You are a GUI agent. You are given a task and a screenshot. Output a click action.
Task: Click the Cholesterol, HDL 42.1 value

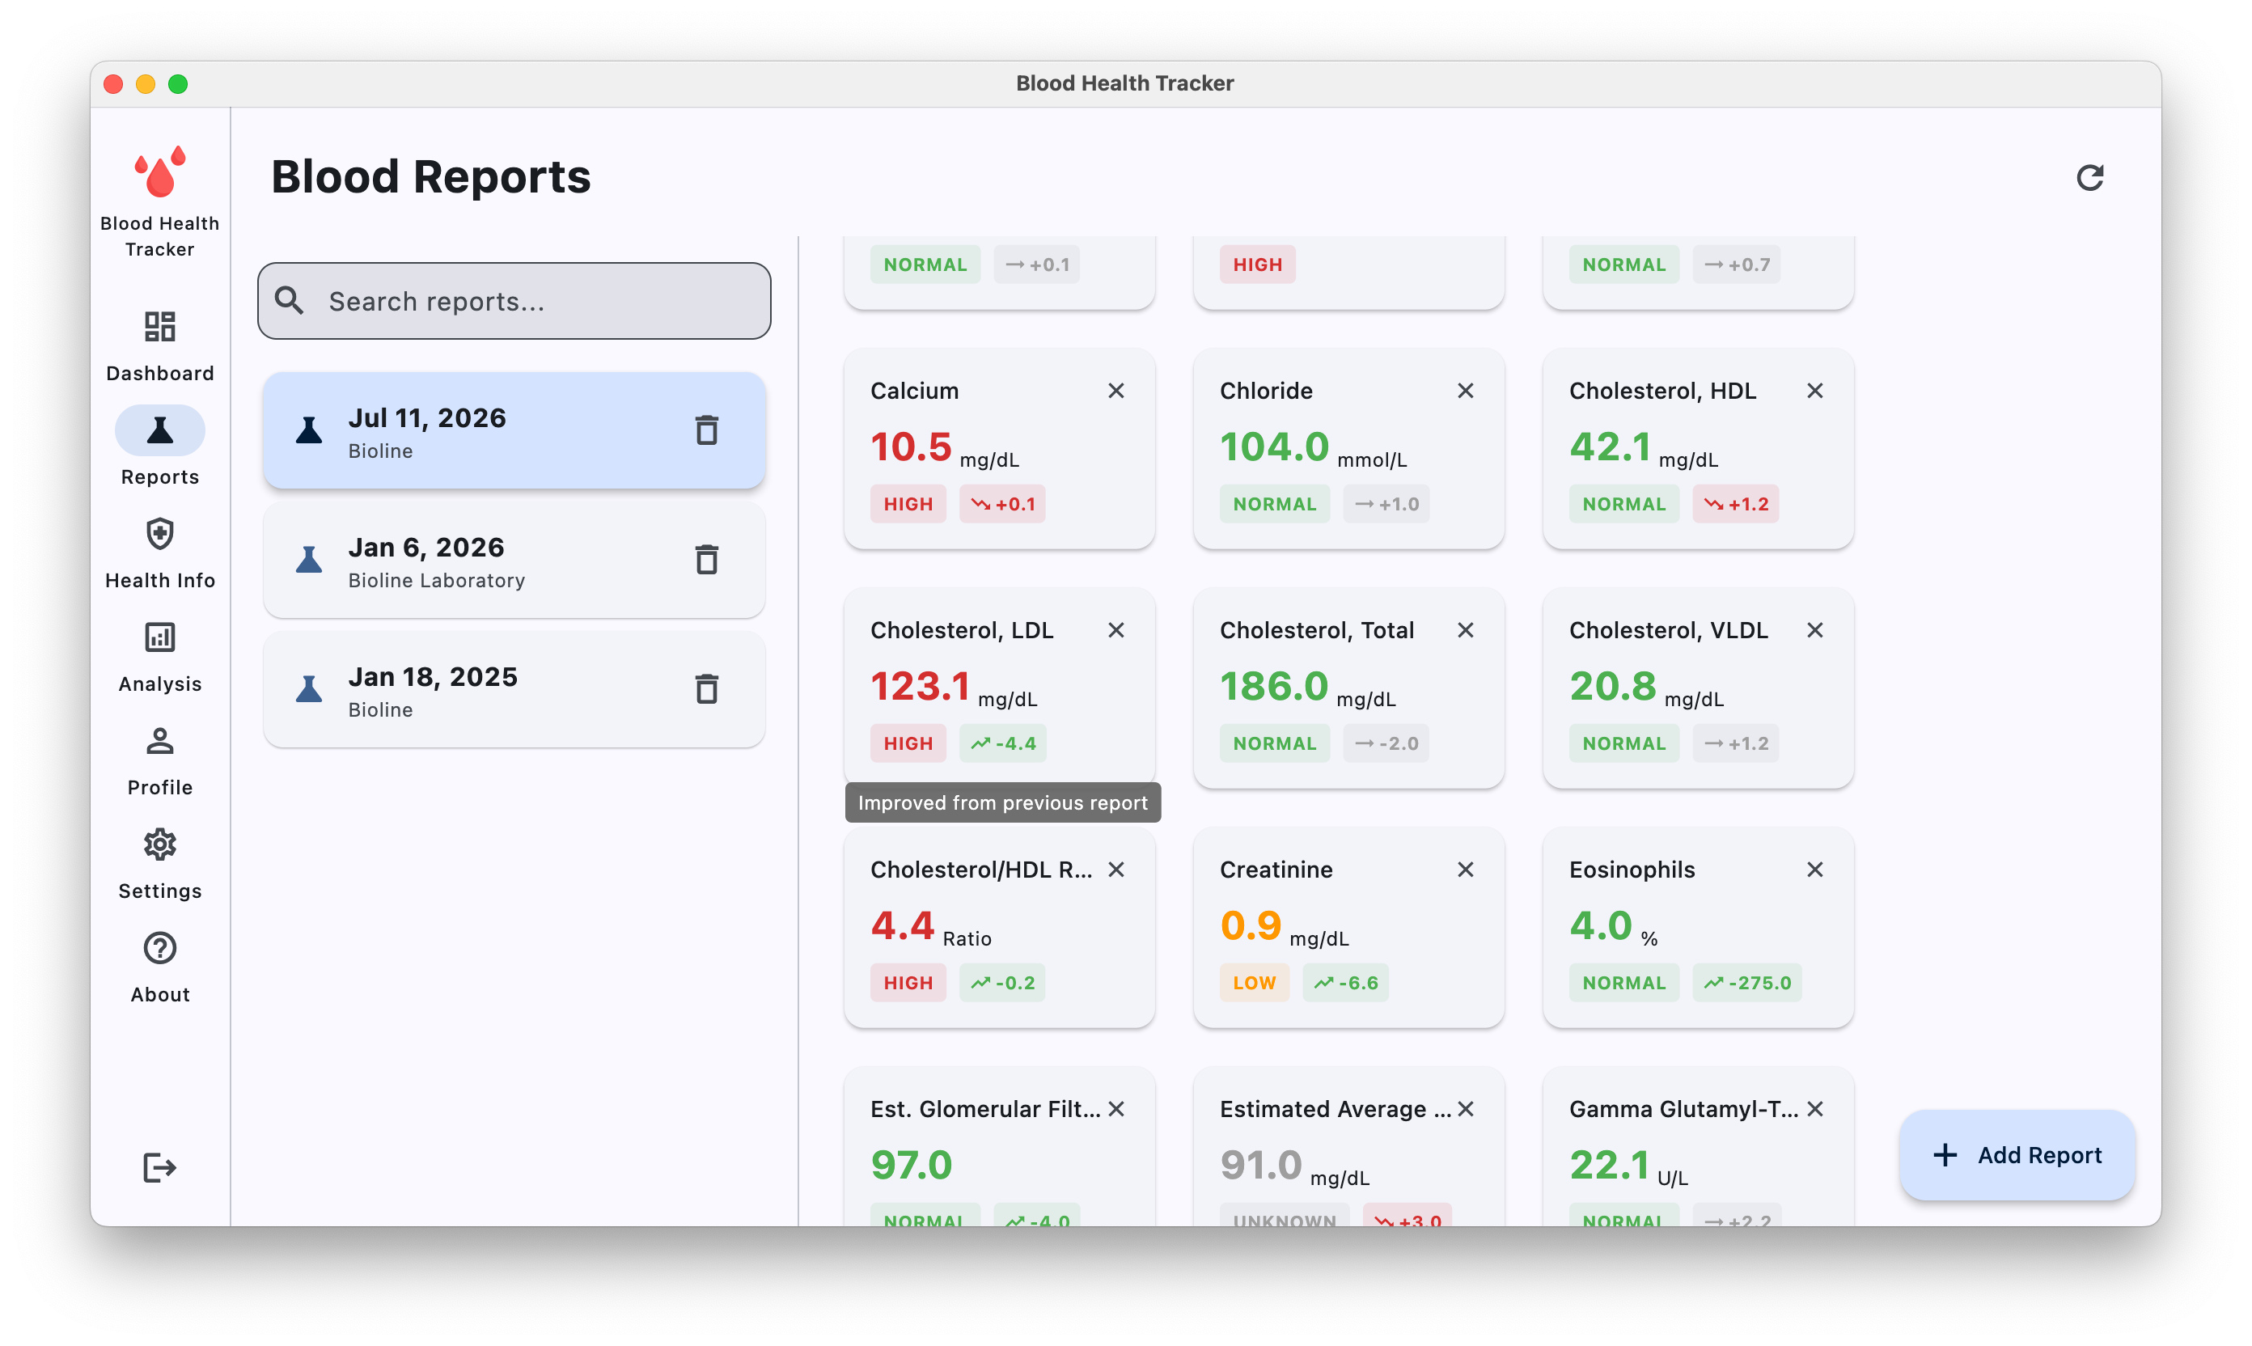coord(1610,447)
